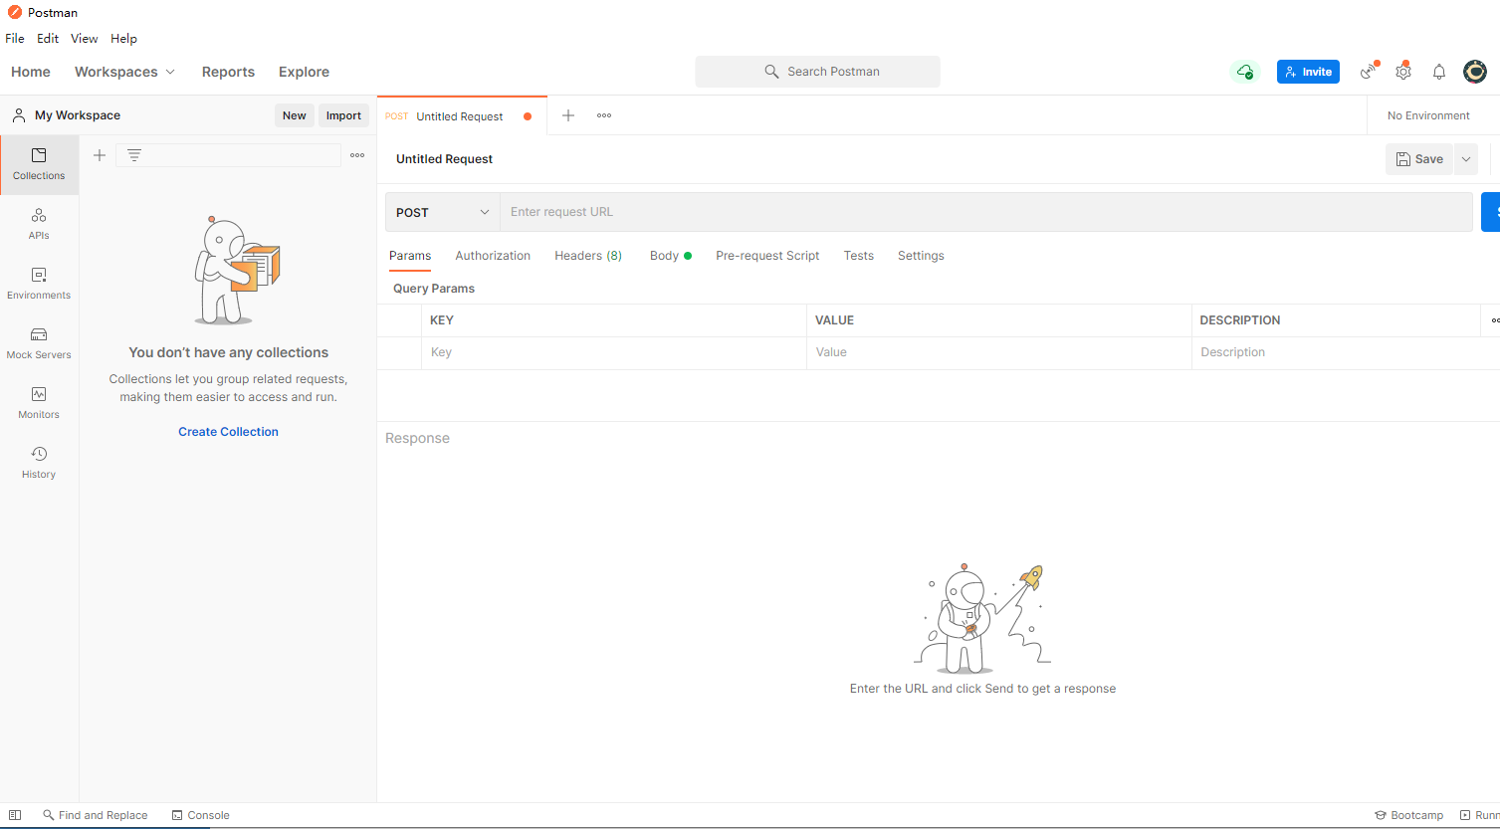Open the Help menu

pyautogui.click(x=123, y=39)
